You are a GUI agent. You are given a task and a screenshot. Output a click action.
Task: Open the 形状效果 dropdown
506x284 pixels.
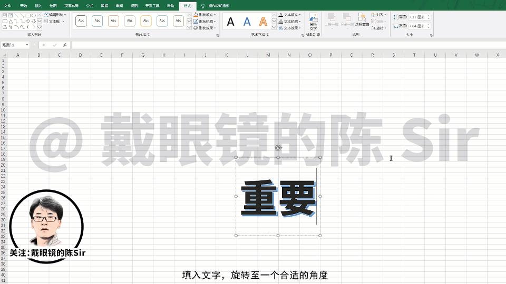point(205,28)
